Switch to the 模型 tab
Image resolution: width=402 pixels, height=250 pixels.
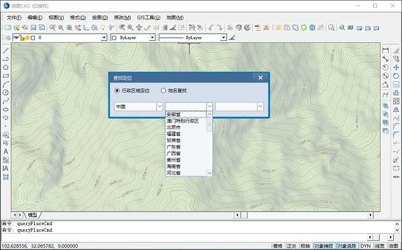coord(32,215)
